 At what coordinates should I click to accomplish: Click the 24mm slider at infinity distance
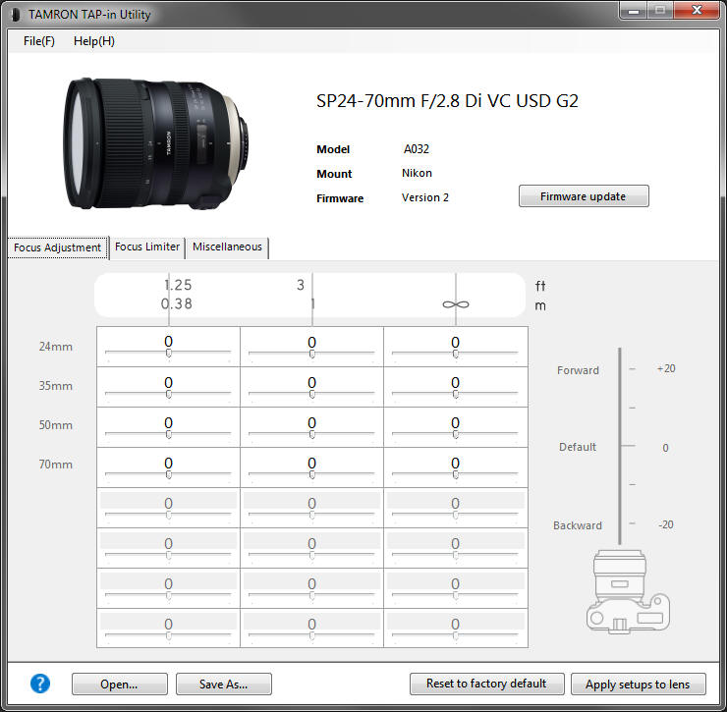(x=455, y=354)
